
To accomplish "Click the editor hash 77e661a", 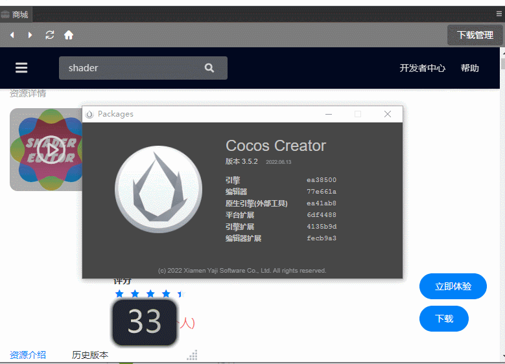I will [x=322, y=192].
